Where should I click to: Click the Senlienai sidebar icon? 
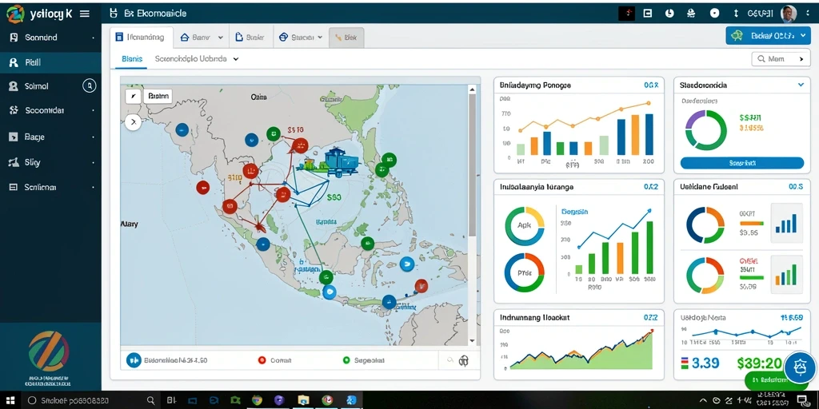click(x=14, y=187)
